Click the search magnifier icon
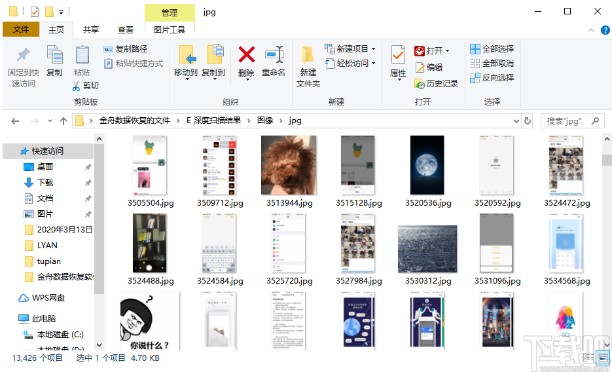The width and height of the screenshot is (612, 372). click(x=595, y=121)
